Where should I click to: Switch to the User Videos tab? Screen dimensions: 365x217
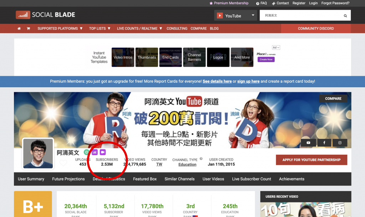[x=213, y=179]
